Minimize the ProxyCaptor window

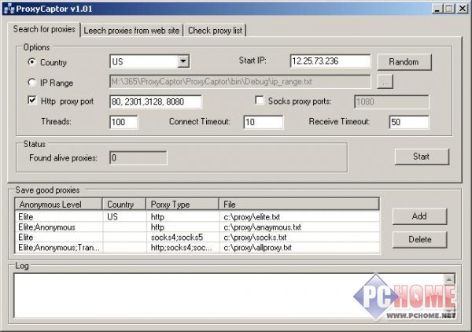pos(437,9)
